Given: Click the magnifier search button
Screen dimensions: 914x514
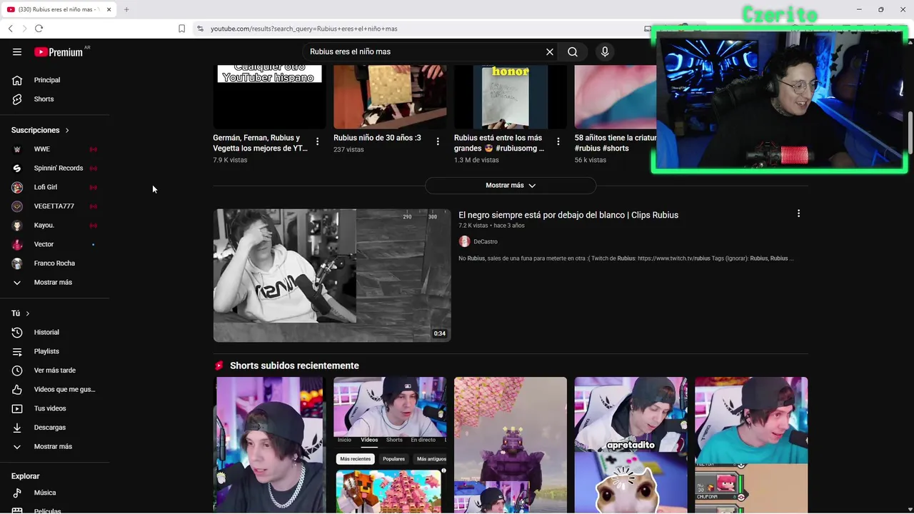Looking at the screenshot, I should coord(573,52).
